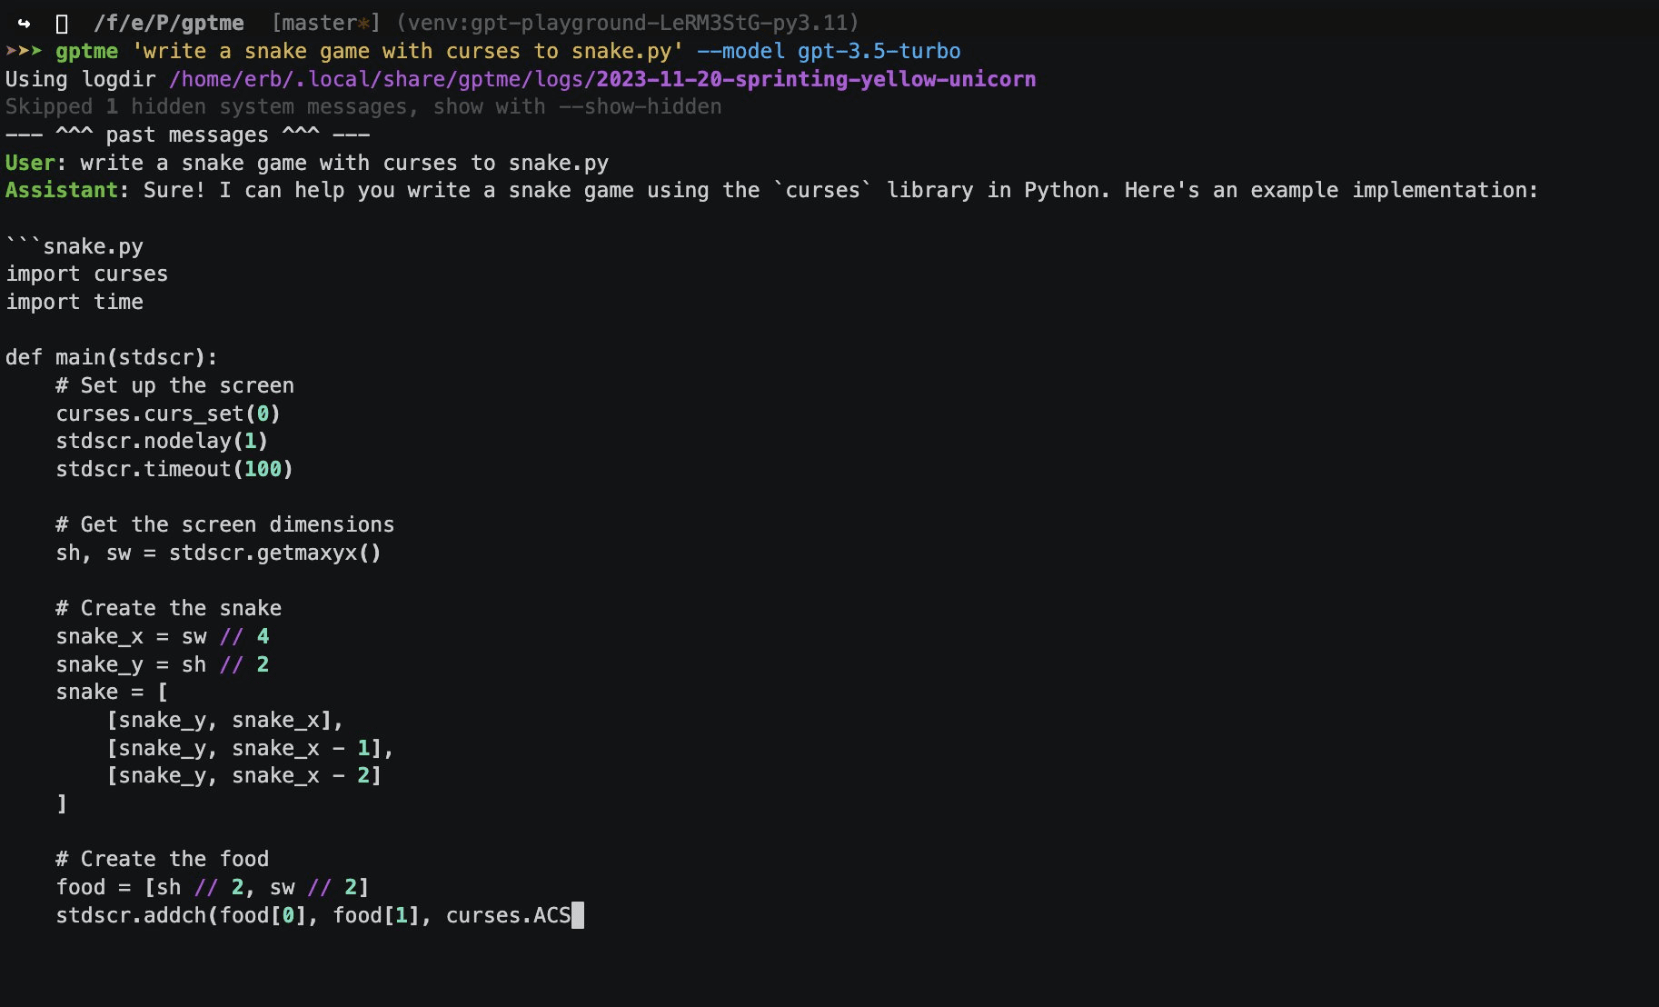Click the '`curses`' word in assistant reply

[x=822, y=191]
